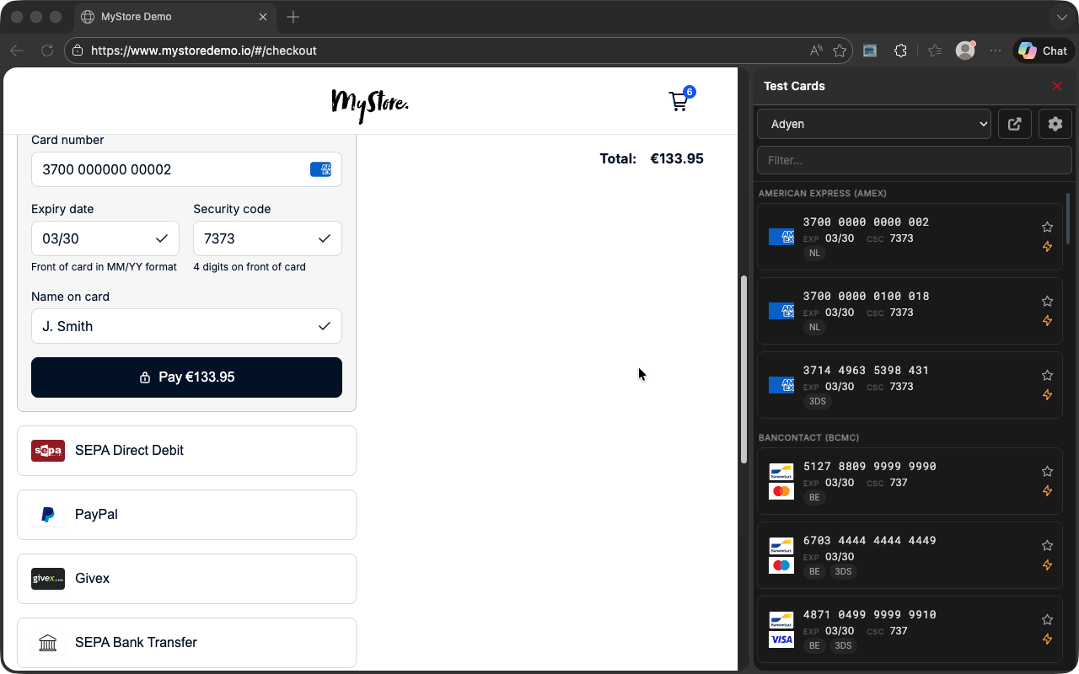Select SEPA Direct Debit payment method

186,451
